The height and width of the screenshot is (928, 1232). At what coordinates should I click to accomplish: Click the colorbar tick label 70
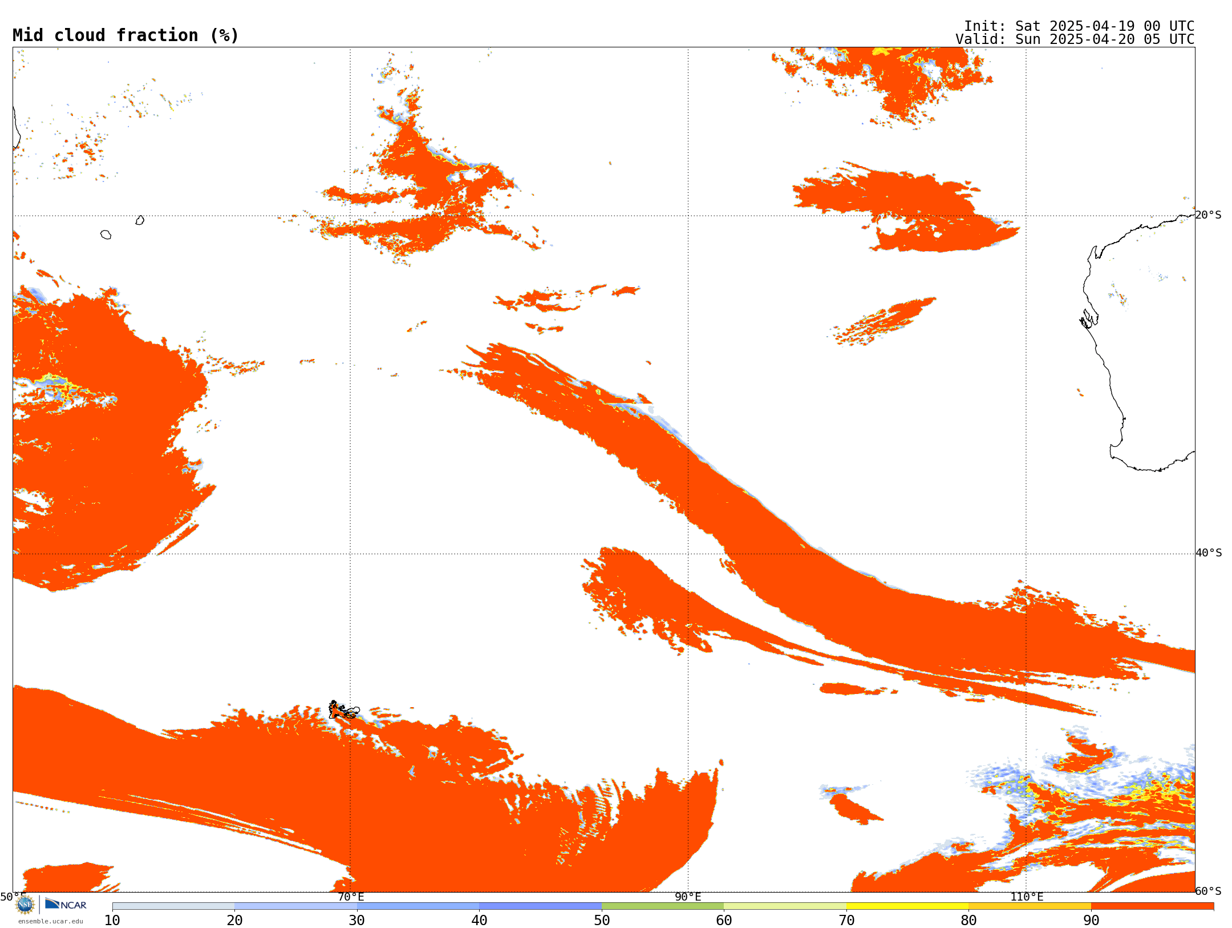coord(846,920)
